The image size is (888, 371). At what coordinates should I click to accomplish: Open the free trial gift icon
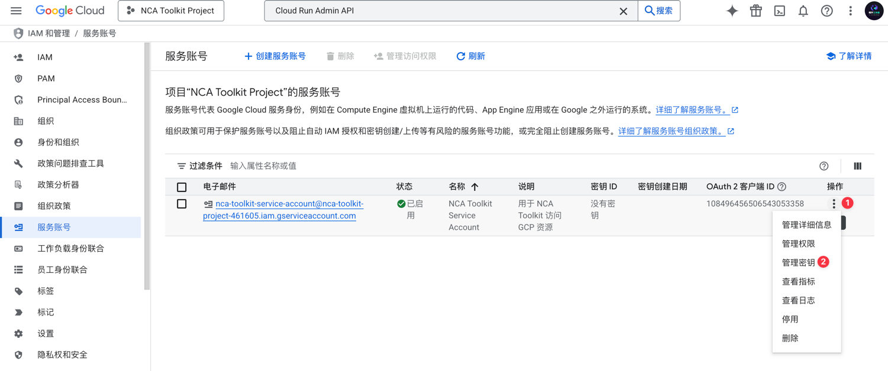coord(755,10)
